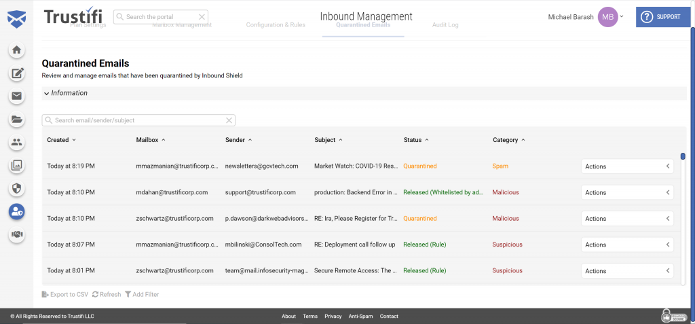The image size is (695, 324).
Task: Sort by the Created column
Action: (61, 140)
